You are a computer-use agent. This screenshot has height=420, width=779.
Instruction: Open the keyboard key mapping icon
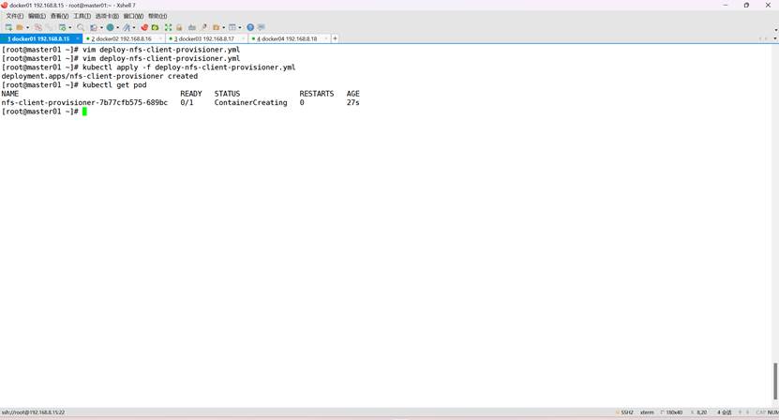coord(192,27)
